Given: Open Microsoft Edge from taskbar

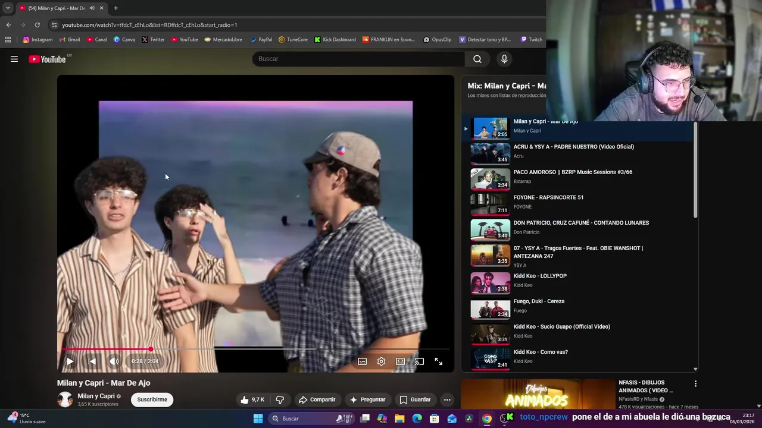Looking at the screenshot, I should click(417, 418).
